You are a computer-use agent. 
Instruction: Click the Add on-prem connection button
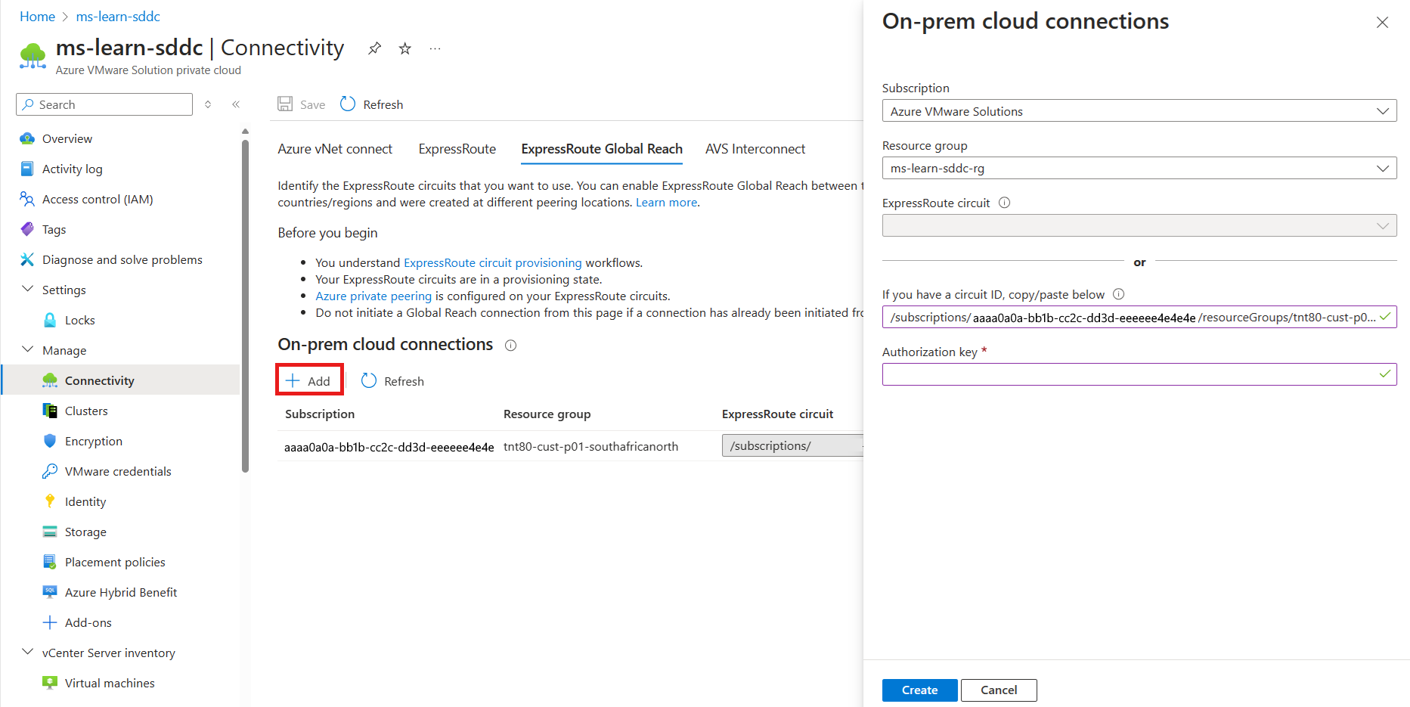click(x=309, y=380)
